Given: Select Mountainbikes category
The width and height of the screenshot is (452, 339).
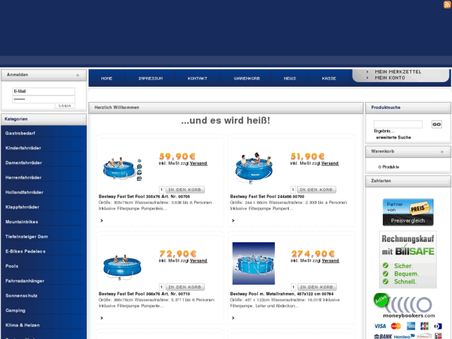Looking at the screenshot, I should [22, 222].
